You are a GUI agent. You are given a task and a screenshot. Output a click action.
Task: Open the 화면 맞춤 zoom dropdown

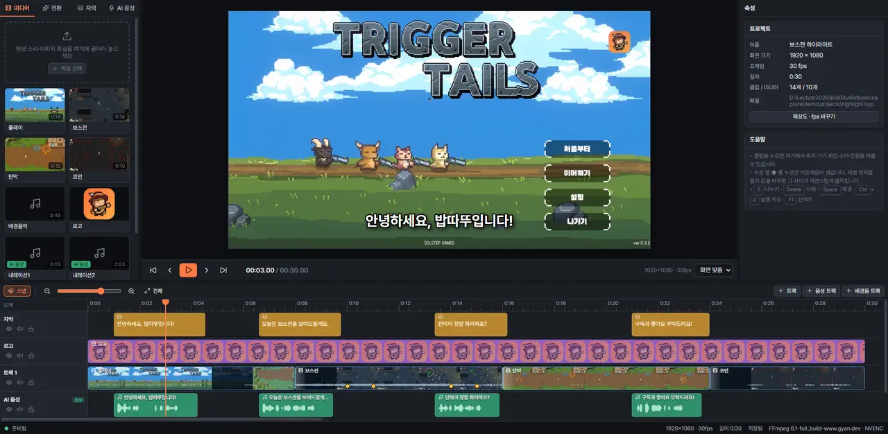(x=715, y=270)
